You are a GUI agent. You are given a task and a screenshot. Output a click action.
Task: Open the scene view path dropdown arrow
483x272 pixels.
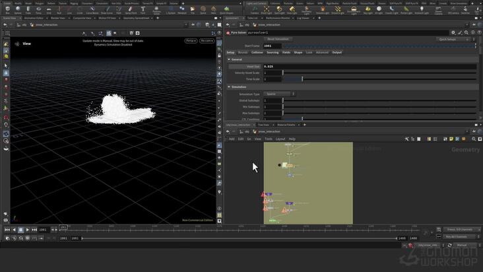click(186, 24)
